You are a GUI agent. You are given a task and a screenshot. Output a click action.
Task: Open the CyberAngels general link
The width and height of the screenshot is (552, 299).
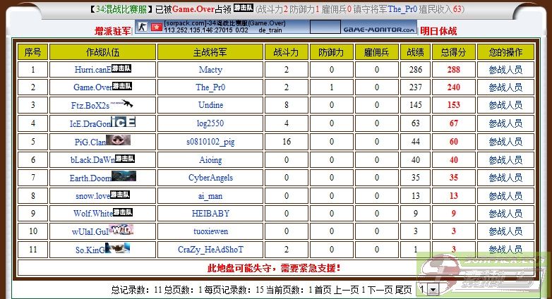(210, 178)
